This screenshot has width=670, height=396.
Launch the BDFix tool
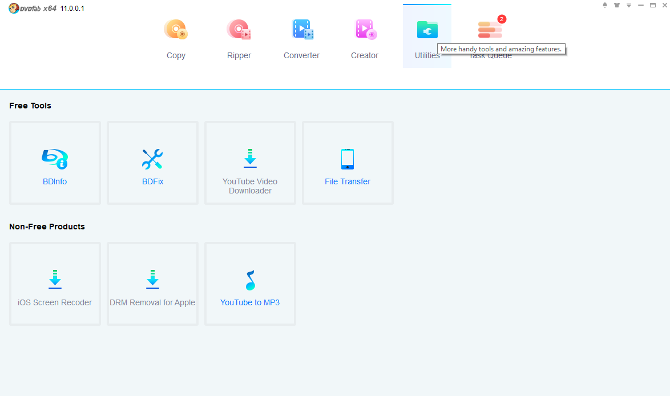[x=152, y=163]
